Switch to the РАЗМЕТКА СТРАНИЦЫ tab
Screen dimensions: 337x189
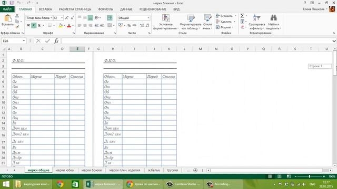(75, 9)
